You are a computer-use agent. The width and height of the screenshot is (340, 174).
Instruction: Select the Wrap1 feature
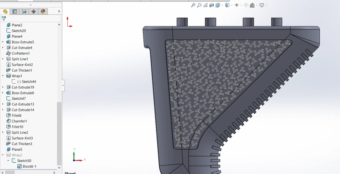(x=17, y=76)
